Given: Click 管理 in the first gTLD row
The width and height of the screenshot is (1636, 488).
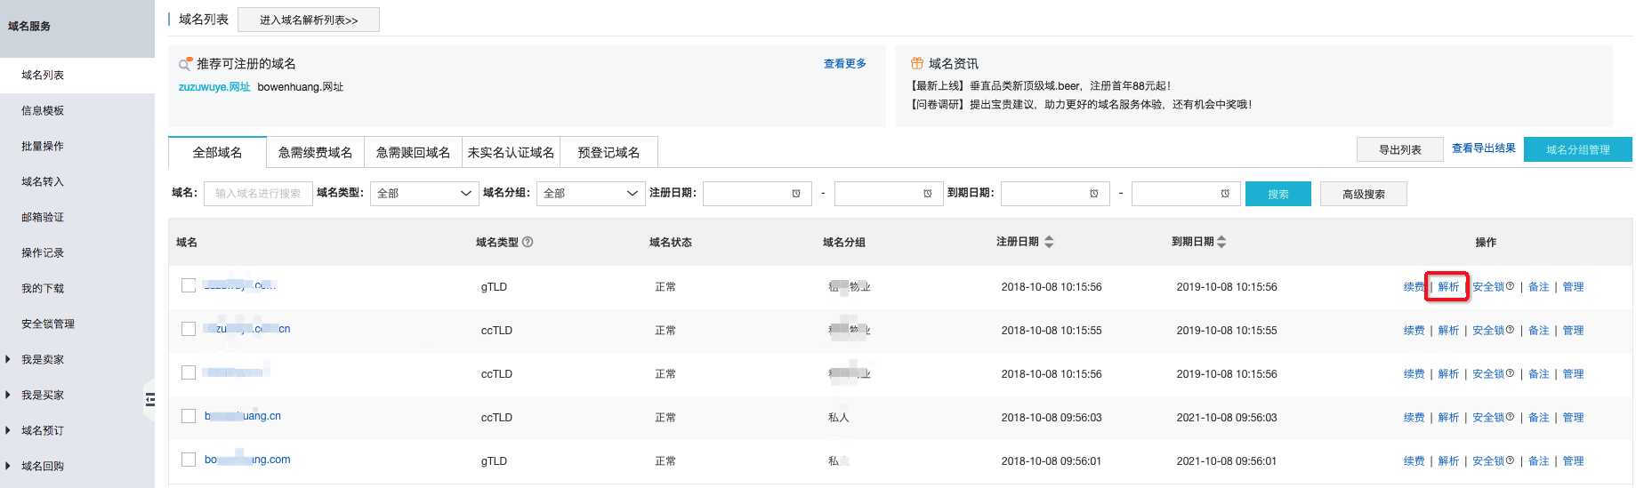Looking at the screenshot, I should [x=1573, y=287].
